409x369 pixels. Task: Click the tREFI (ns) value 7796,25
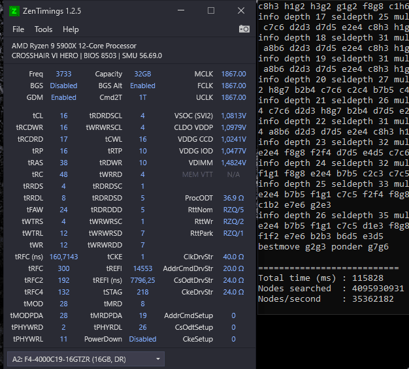tap(142, 280)
